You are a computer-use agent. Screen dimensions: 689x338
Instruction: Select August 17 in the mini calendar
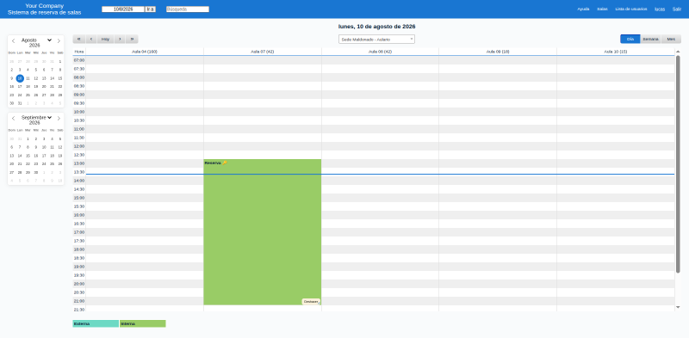pos(20,87)
